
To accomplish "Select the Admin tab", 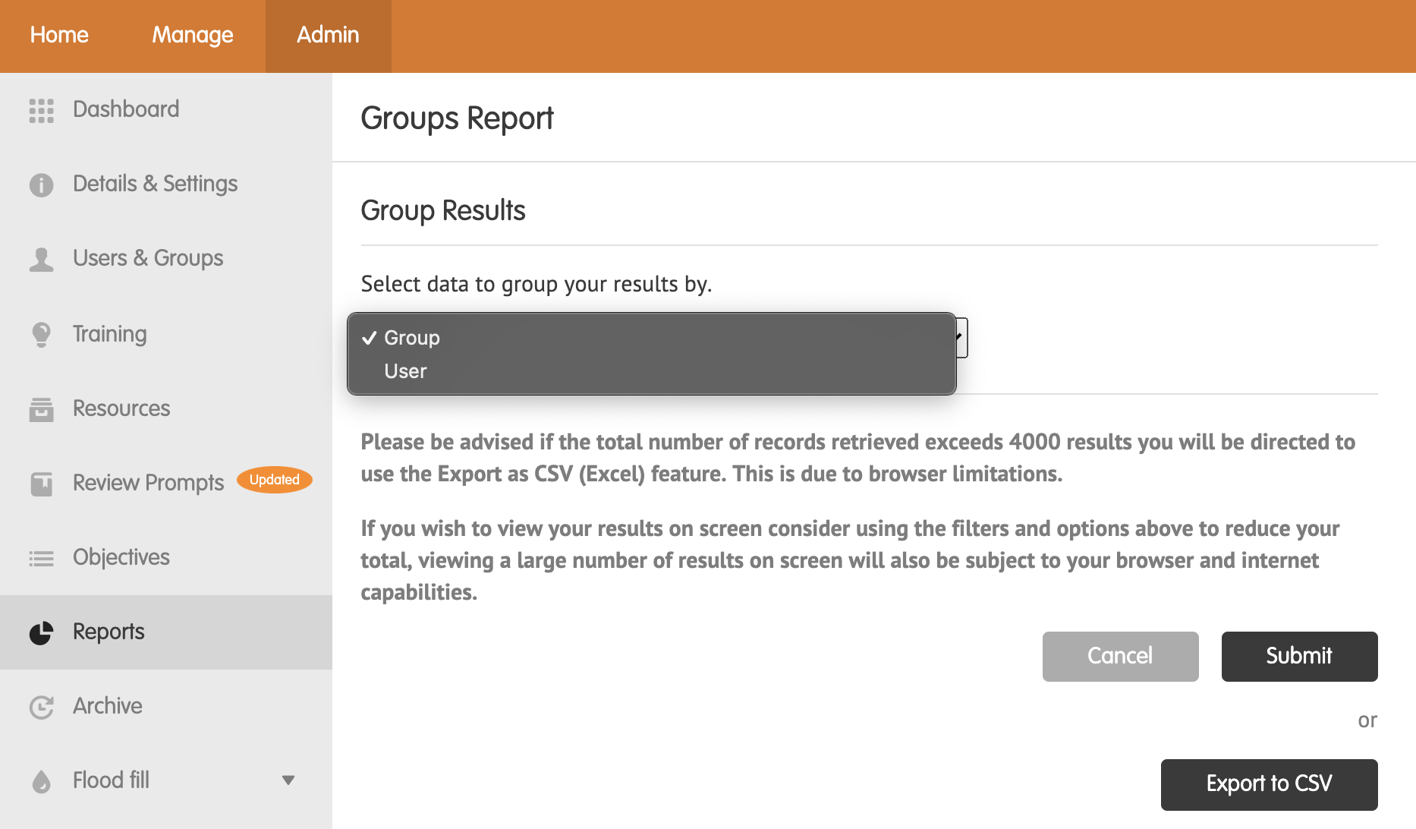I will [328, 35].
